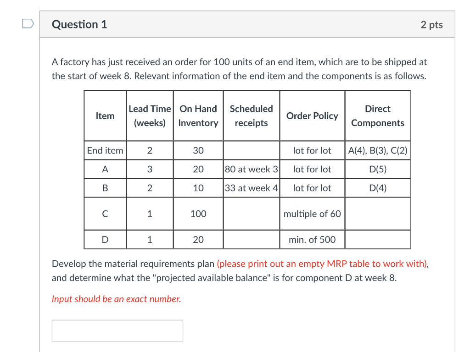Select the 'End item' cell in the table

pos(105,150)
